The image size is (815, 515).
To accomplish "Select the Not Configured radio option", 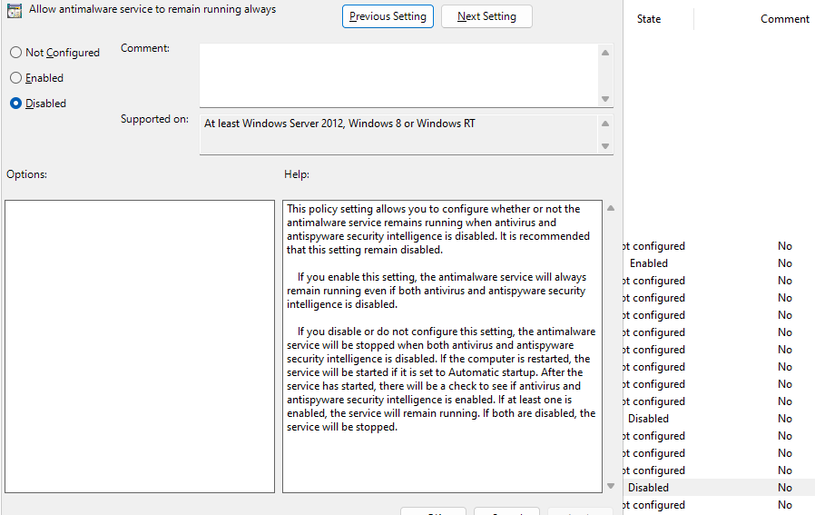I will pos(15,53).
